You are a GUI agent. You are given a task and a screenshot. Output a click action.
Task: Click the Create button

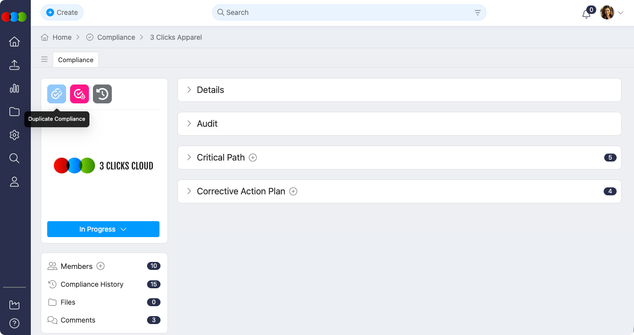(x=62, y=12)
